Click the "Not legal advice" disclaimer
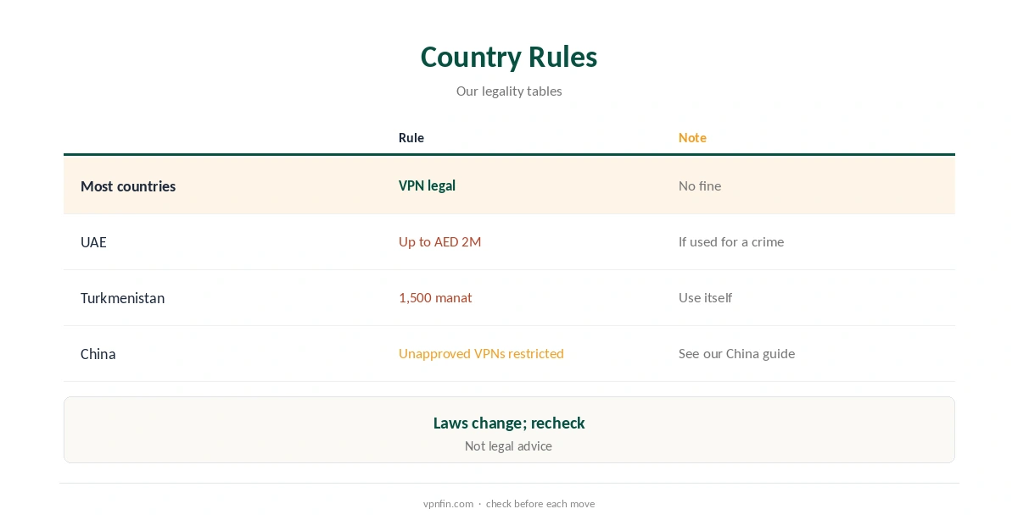Viewport: 1018px width, 520px height. [x=508, y=446]
